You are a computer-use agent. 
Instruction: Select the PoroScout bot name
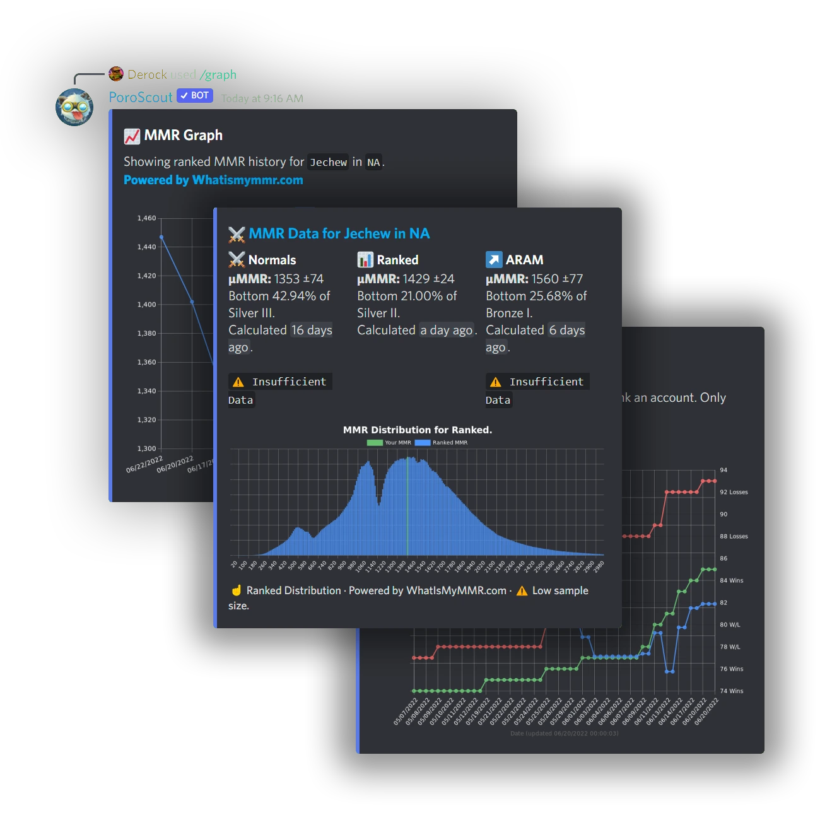140,97
